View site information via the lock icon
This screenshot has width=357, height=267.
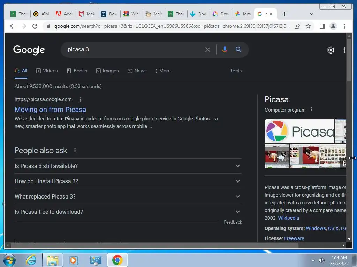point(48,26)
